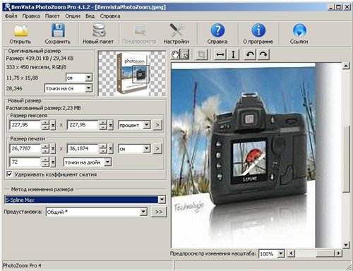Open pixel width 227,95 value dropdown arrow
Image resolution: width=353 pixels, height=271 pixels.
(x=53, y=125)
